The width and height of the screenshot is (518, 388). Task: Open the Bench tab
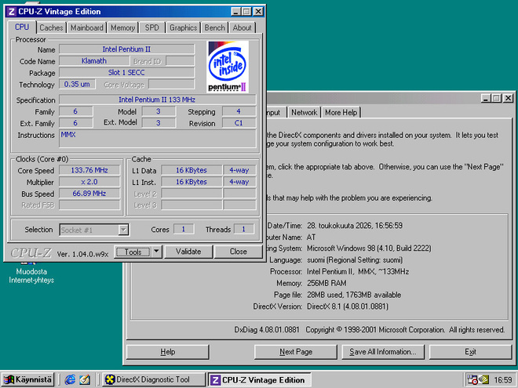214,27
